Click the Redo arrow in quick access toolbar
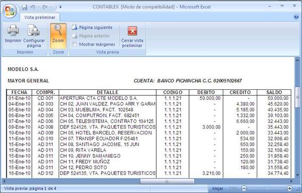Screen dimensions: 302x193 [45, 7]
